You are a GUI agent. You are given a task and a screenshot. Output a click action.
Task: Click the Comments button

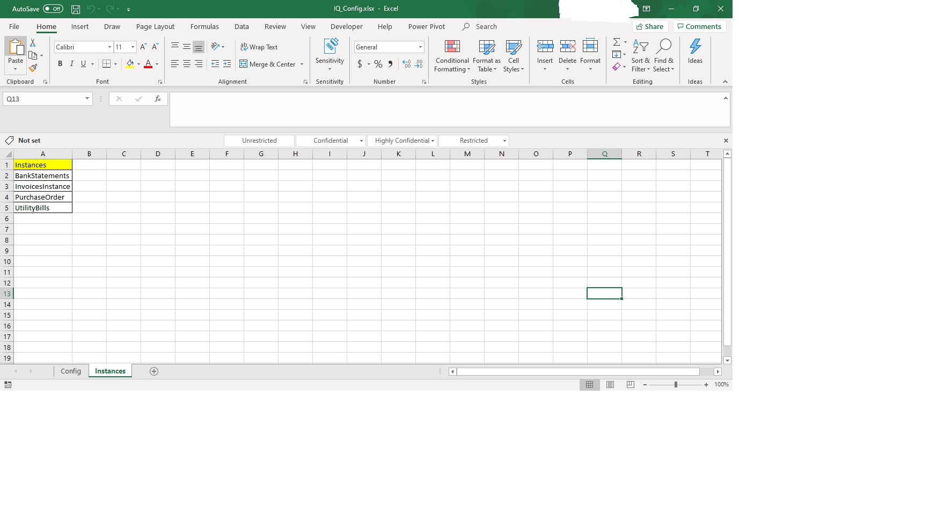699,26
